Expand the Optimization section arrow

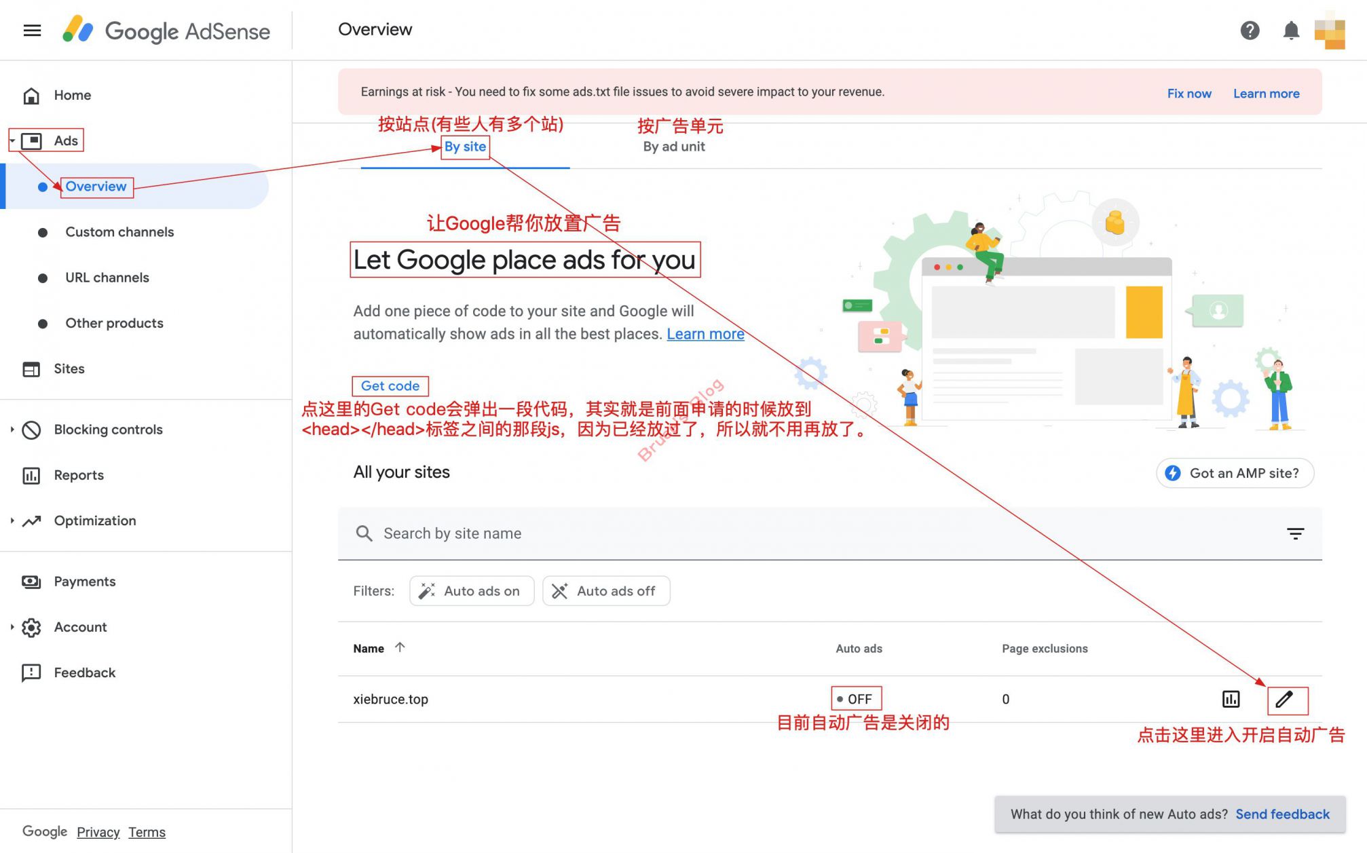[12, 520]
